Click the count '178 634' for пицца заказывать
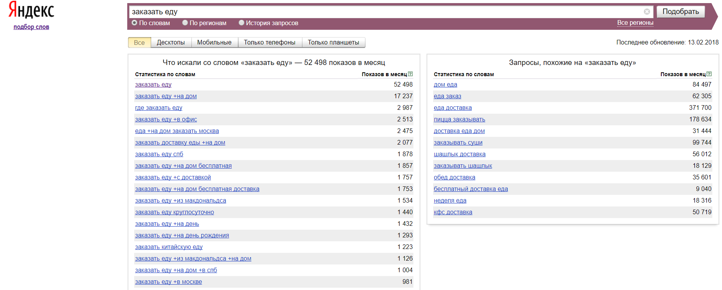 click(700, 119)
